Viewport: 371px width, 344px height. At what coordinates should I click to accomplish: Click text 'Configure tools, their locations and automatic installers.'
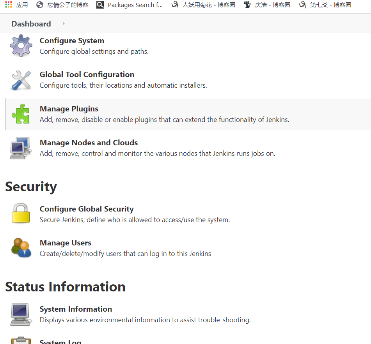tap(123, 85)
